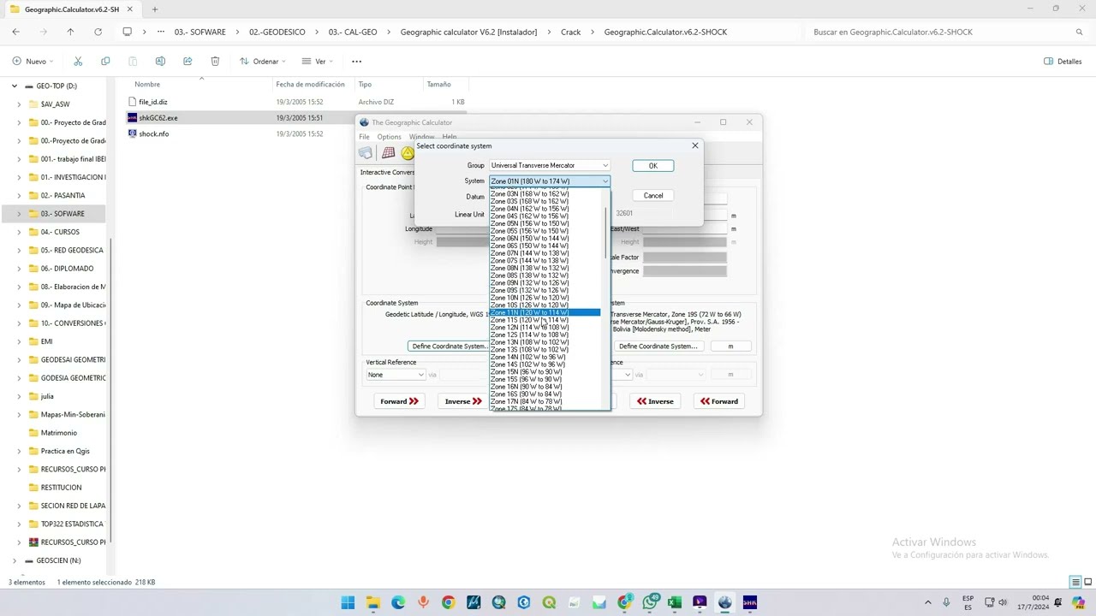The image size is (1096, 616).
Task: Open the Ordenar sort menu
Action: coord(263,62)
